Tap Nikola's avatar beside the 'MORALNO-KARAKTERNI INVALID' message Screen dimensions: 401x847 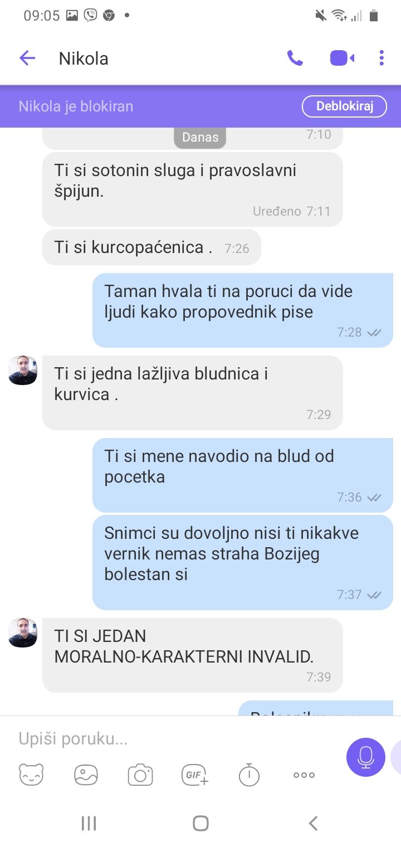pyautogui.click(x=23, y=632)
